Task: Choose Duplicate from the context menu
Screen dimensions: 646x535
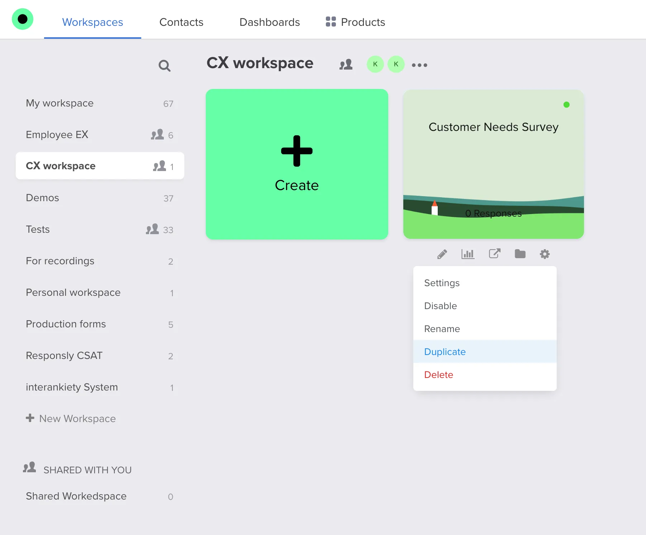Action: (485, 352)
